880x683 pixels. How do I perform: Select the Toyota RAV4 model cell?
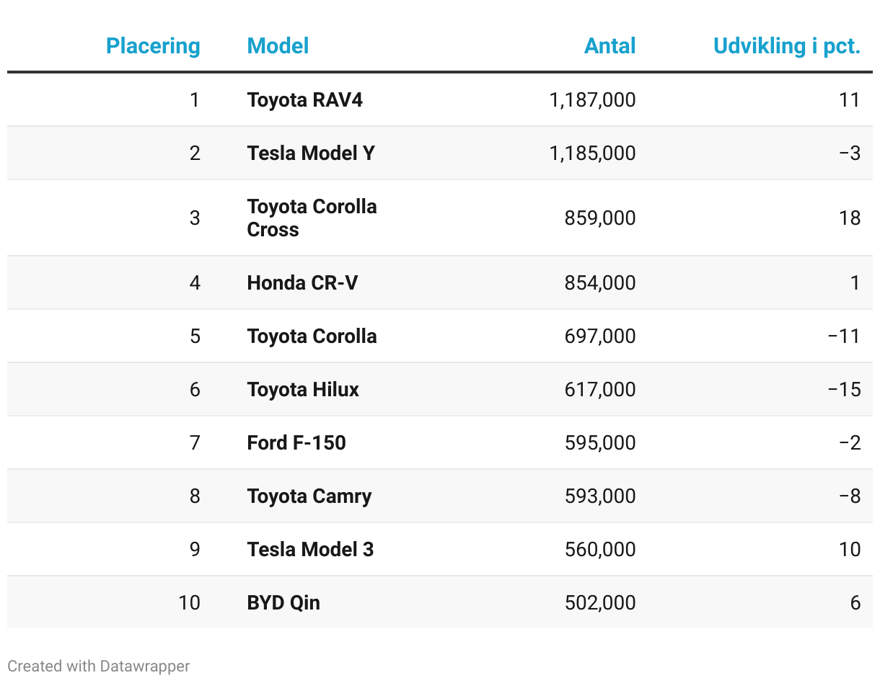pyautogui.click(x=304, y=99)
